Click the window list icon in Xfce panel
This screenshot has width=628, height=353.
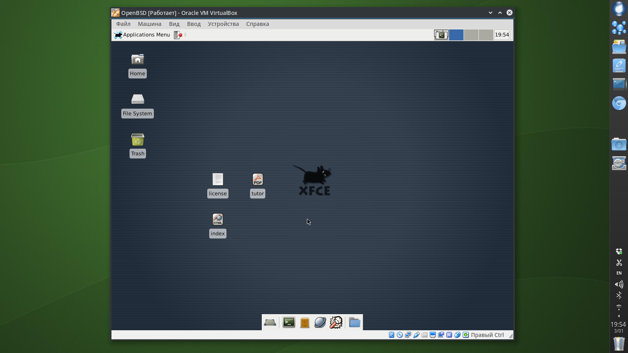click(x=441, y=35)
